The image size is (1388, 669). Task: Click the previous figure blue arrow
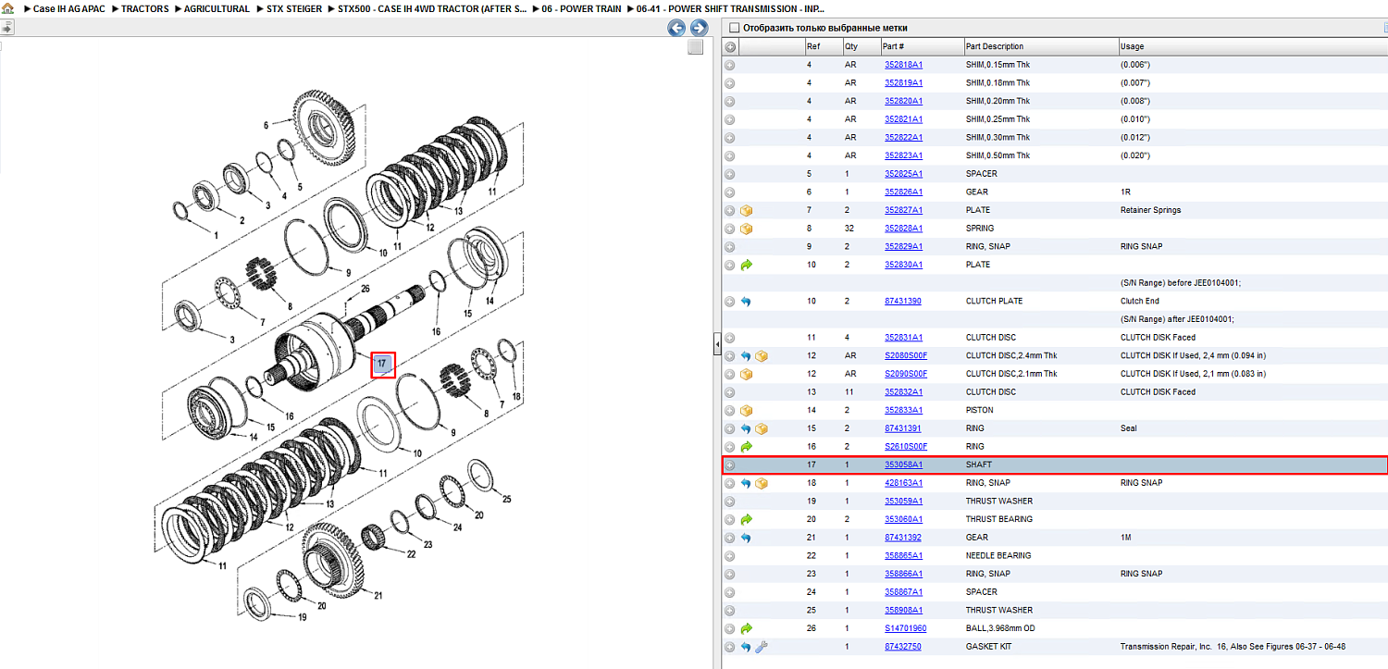click(676, 28)
